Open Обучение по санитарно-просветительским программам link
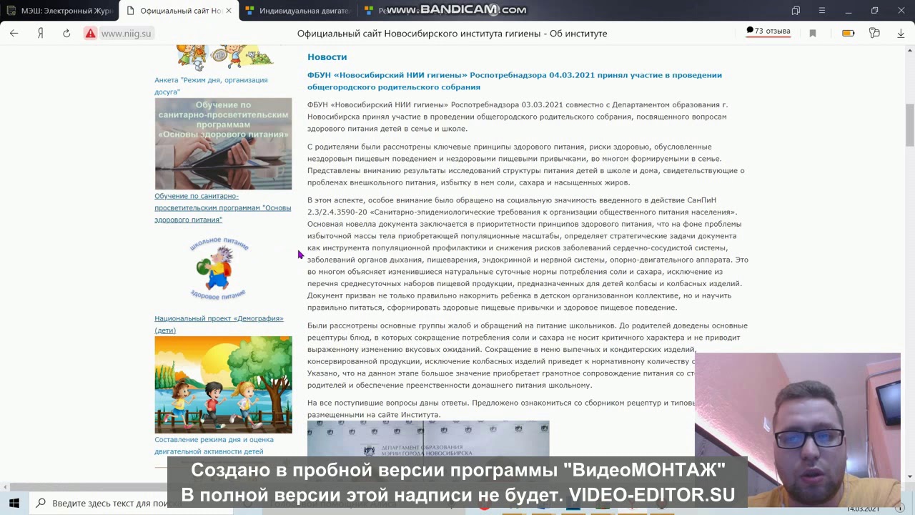The width and height of the screenshot is (915, 515). click(222, 207)
